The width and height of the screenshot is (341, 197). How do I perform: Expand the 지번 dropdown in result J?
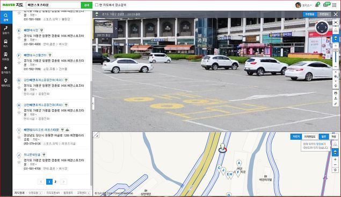click(33, 164)
